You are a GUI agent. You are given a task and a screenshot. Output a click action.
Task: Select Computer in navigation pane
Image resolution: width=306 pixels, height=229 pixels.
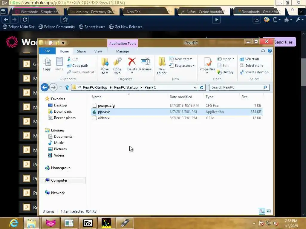[62, 180]
